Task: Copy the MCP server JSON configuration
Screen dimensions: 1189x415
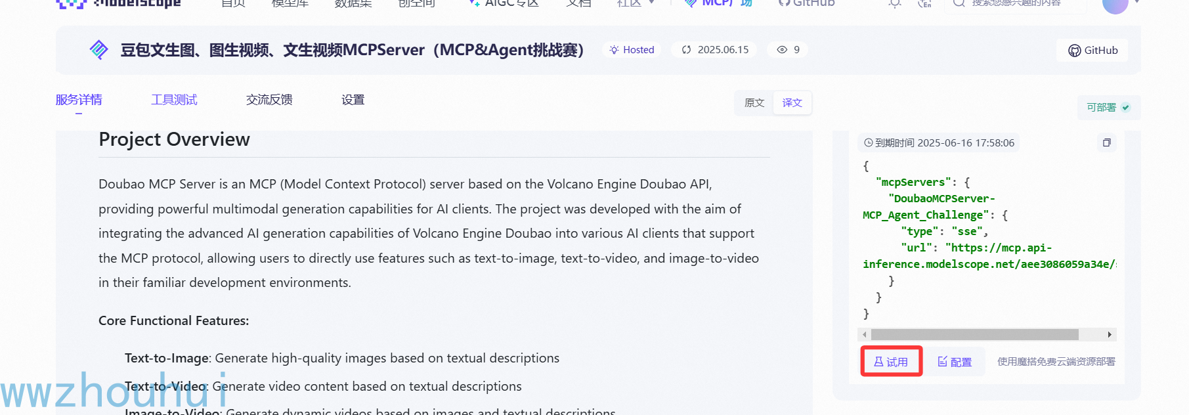Action: 1107,142
